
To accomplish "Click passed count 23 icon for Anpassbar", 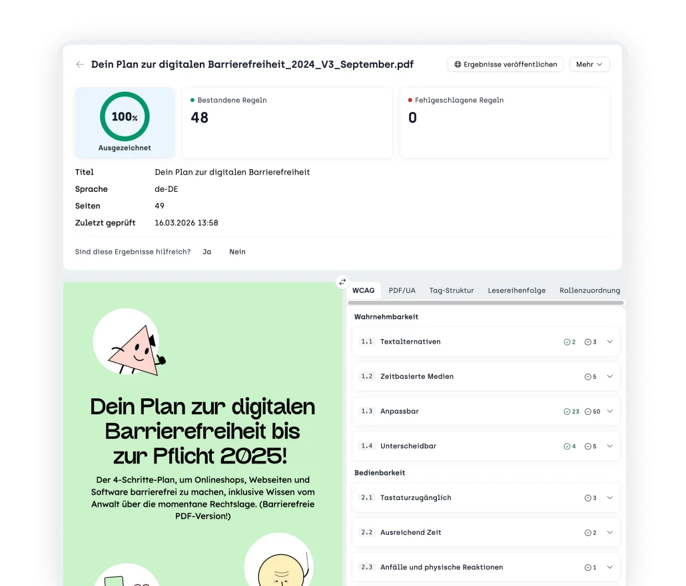I will 567,412.
